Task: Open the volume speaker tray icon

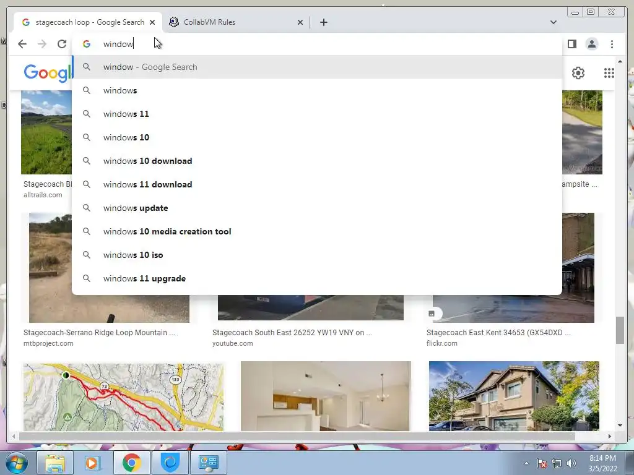Action: [x=571, y=464]
